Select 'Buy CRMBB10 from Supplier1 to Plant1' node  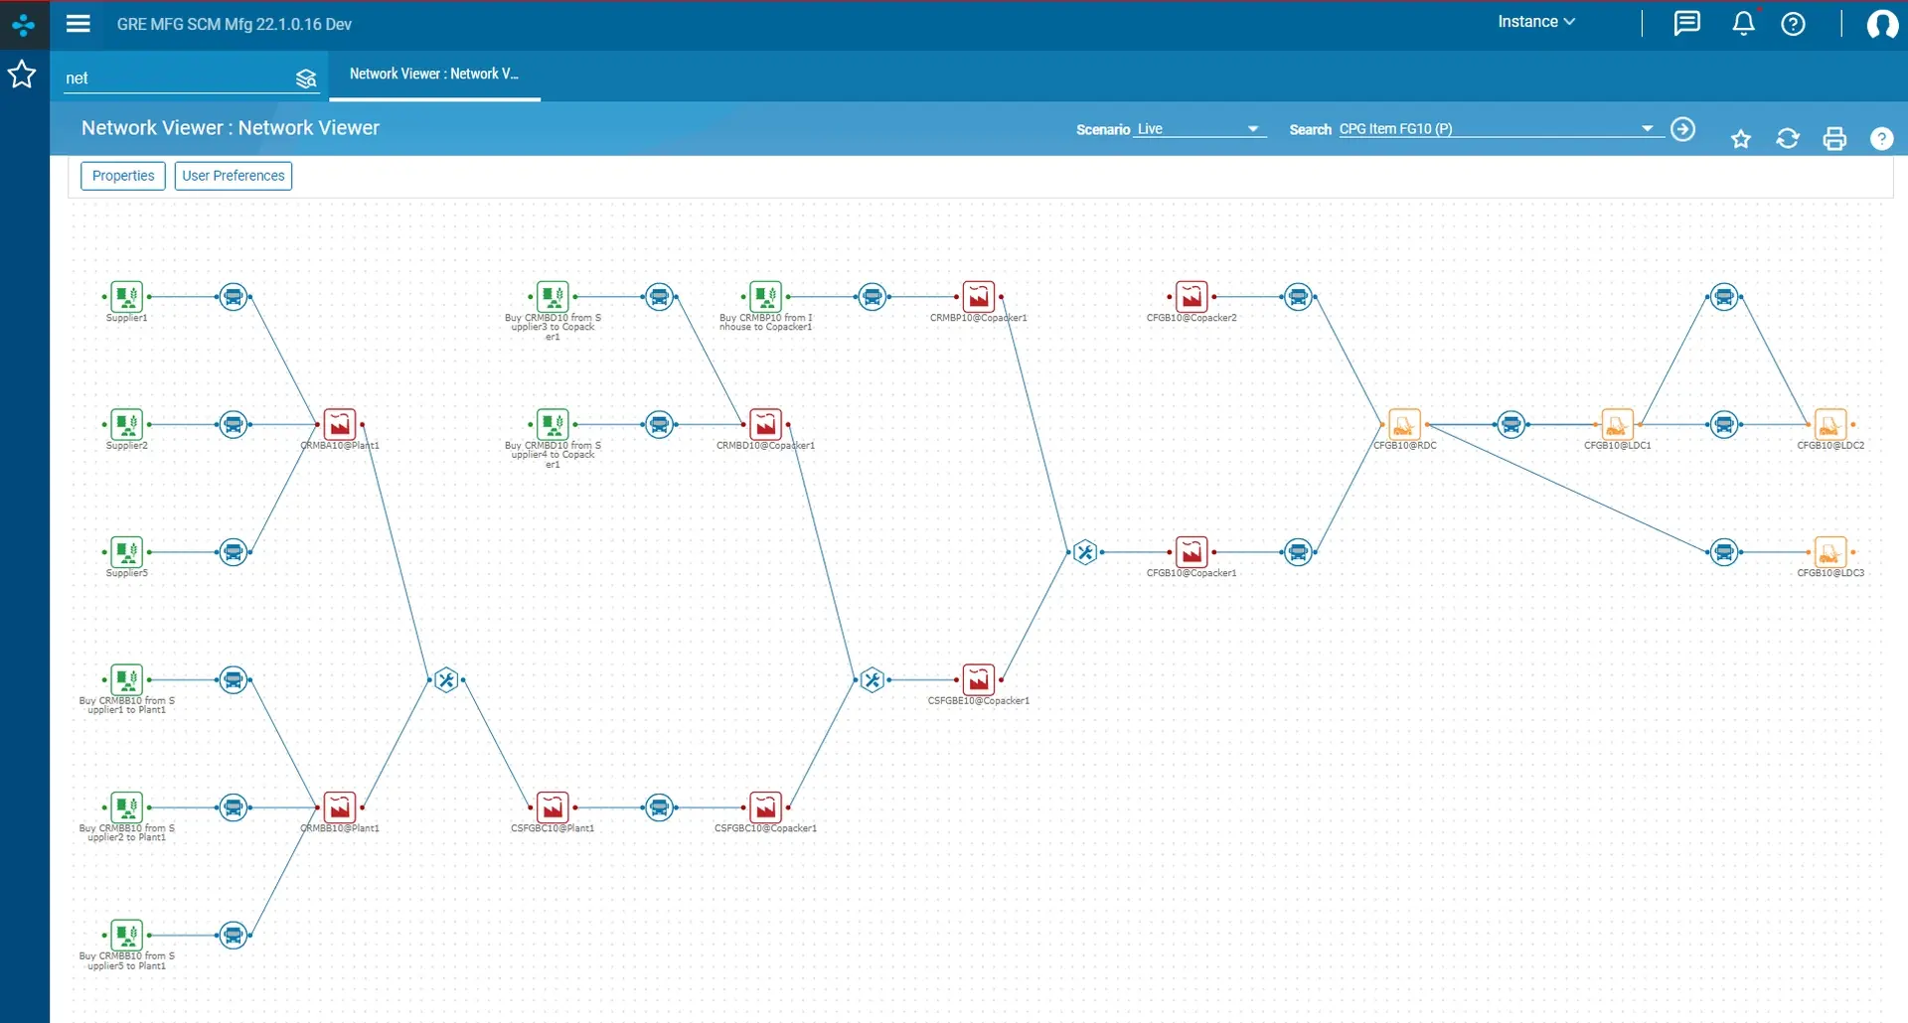point(127,680)
